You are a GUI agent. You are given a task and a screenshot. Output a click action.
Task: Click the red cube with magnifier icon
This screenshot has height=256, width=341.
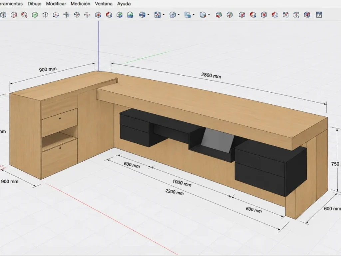click(24, 15)
